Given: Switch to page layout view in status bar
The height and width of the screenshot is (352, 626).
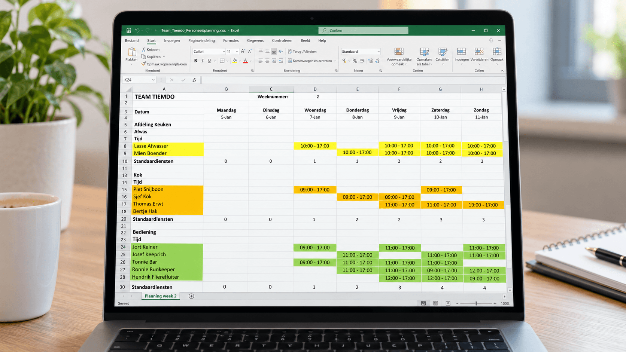Looking at the screenshot, I should (435, 303).
